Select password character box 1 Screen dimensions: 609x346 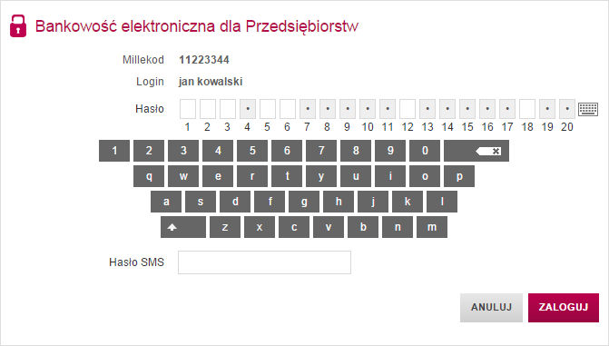click(x=188, y=109)
